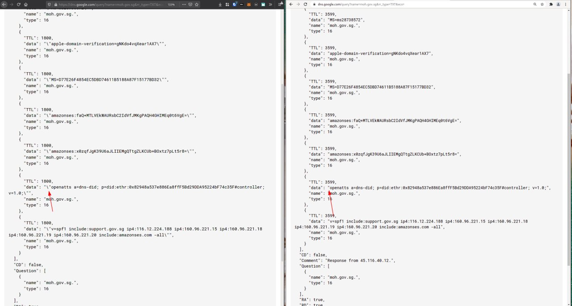Click the zoom magnifier in Chrome's address bar
This screenshot has height=306, width=572.
(535, 4)
